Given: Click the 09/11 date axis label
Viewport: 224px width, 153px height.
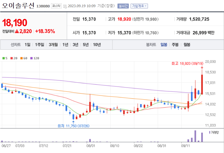Looking at the screenshot, I should 185,146.
